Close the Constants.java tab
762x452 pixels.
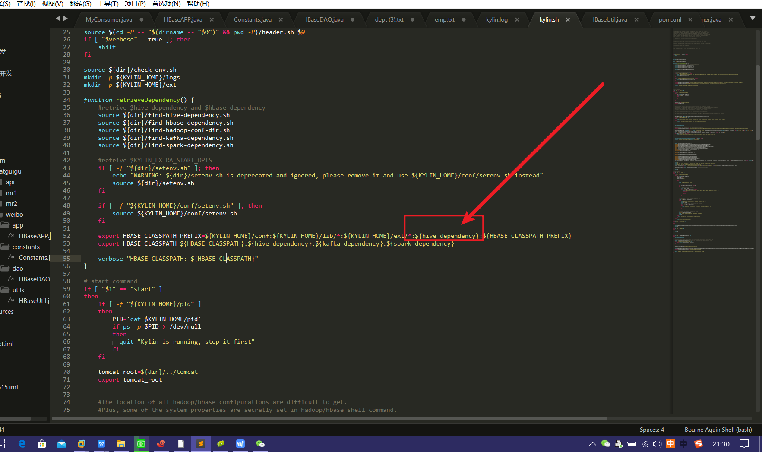click(281, 19)
